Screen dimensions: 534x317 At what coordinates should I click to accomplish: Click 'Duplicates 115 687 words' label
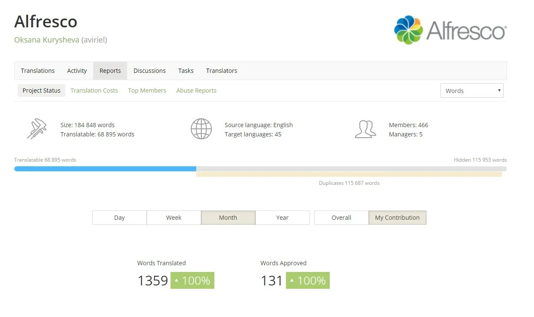(349, 183)
